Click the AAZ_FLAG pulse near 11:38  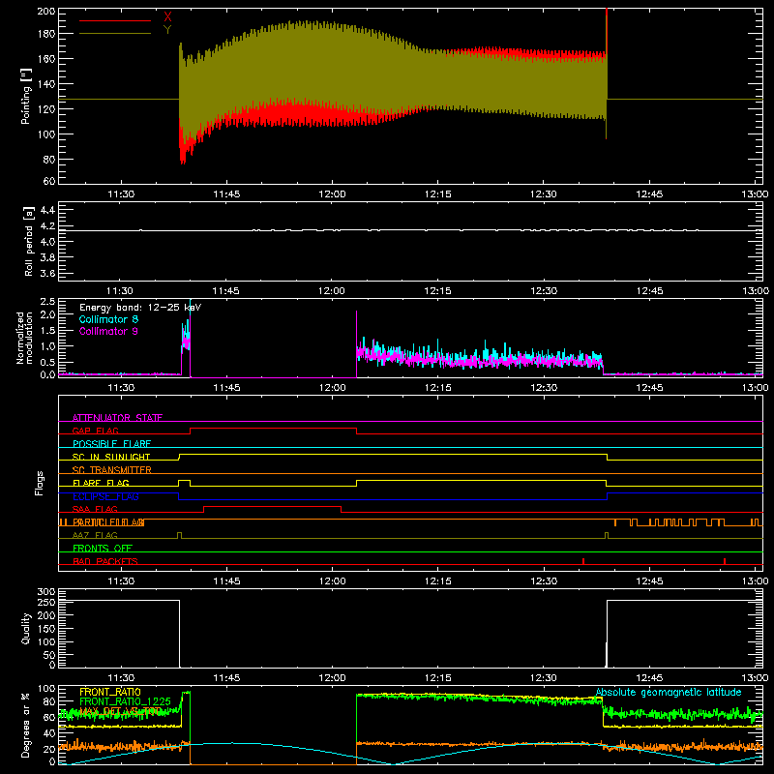(x=179, y=535)
